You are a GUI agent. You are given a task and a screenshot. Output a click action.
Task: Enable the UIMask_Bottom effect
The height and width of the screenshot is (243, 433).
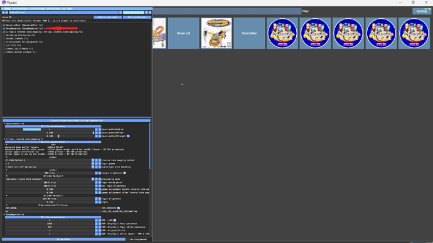4,52
